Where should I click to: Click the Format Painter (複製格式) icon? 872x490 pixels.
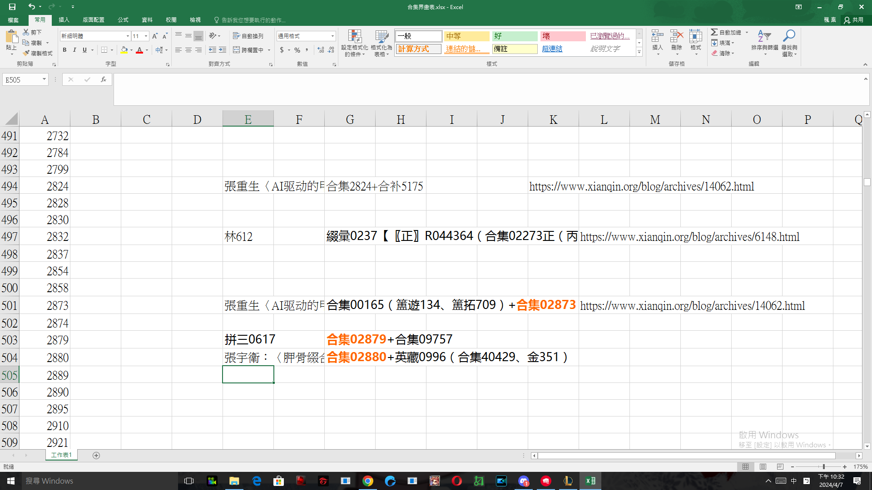pos(26,53)
